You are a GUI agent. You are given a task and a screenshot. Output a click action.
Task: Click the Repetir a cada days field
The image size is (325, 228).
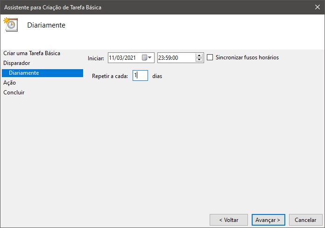click(140, 75)
